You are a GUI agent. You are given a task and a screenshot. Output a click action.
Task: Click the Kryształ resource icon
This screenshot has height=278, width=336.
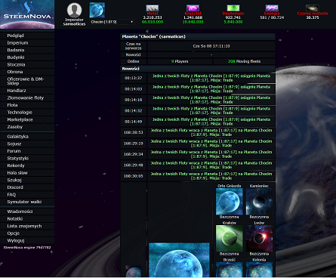point(193,8)
